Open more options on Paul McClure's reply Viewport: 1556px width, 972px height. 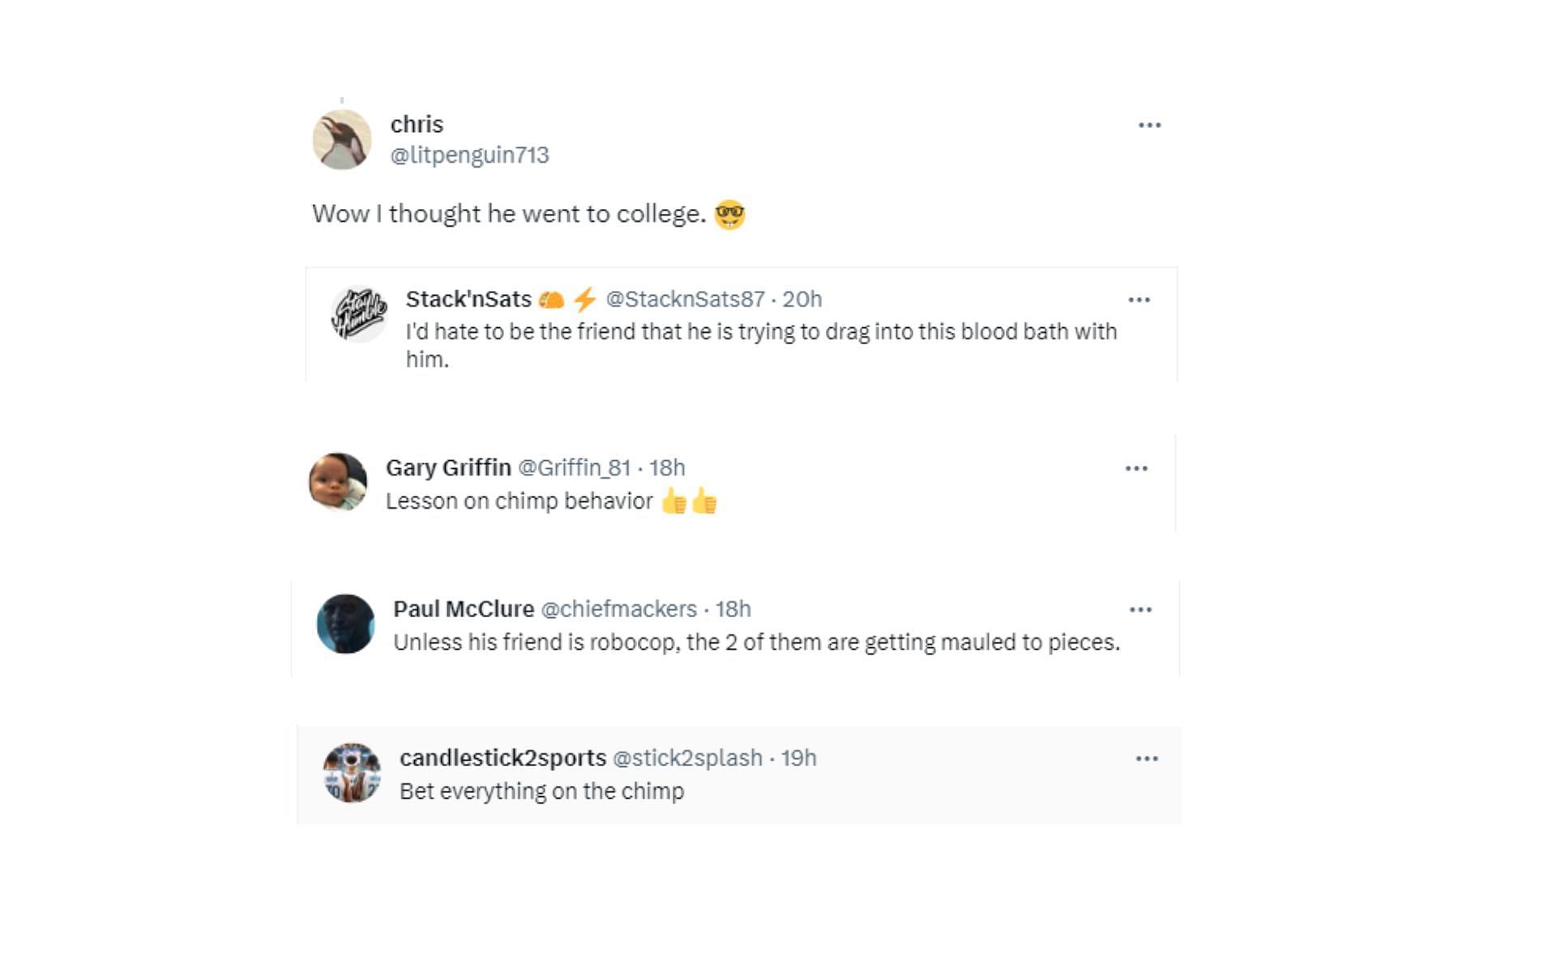click(x=1140, y=610)
